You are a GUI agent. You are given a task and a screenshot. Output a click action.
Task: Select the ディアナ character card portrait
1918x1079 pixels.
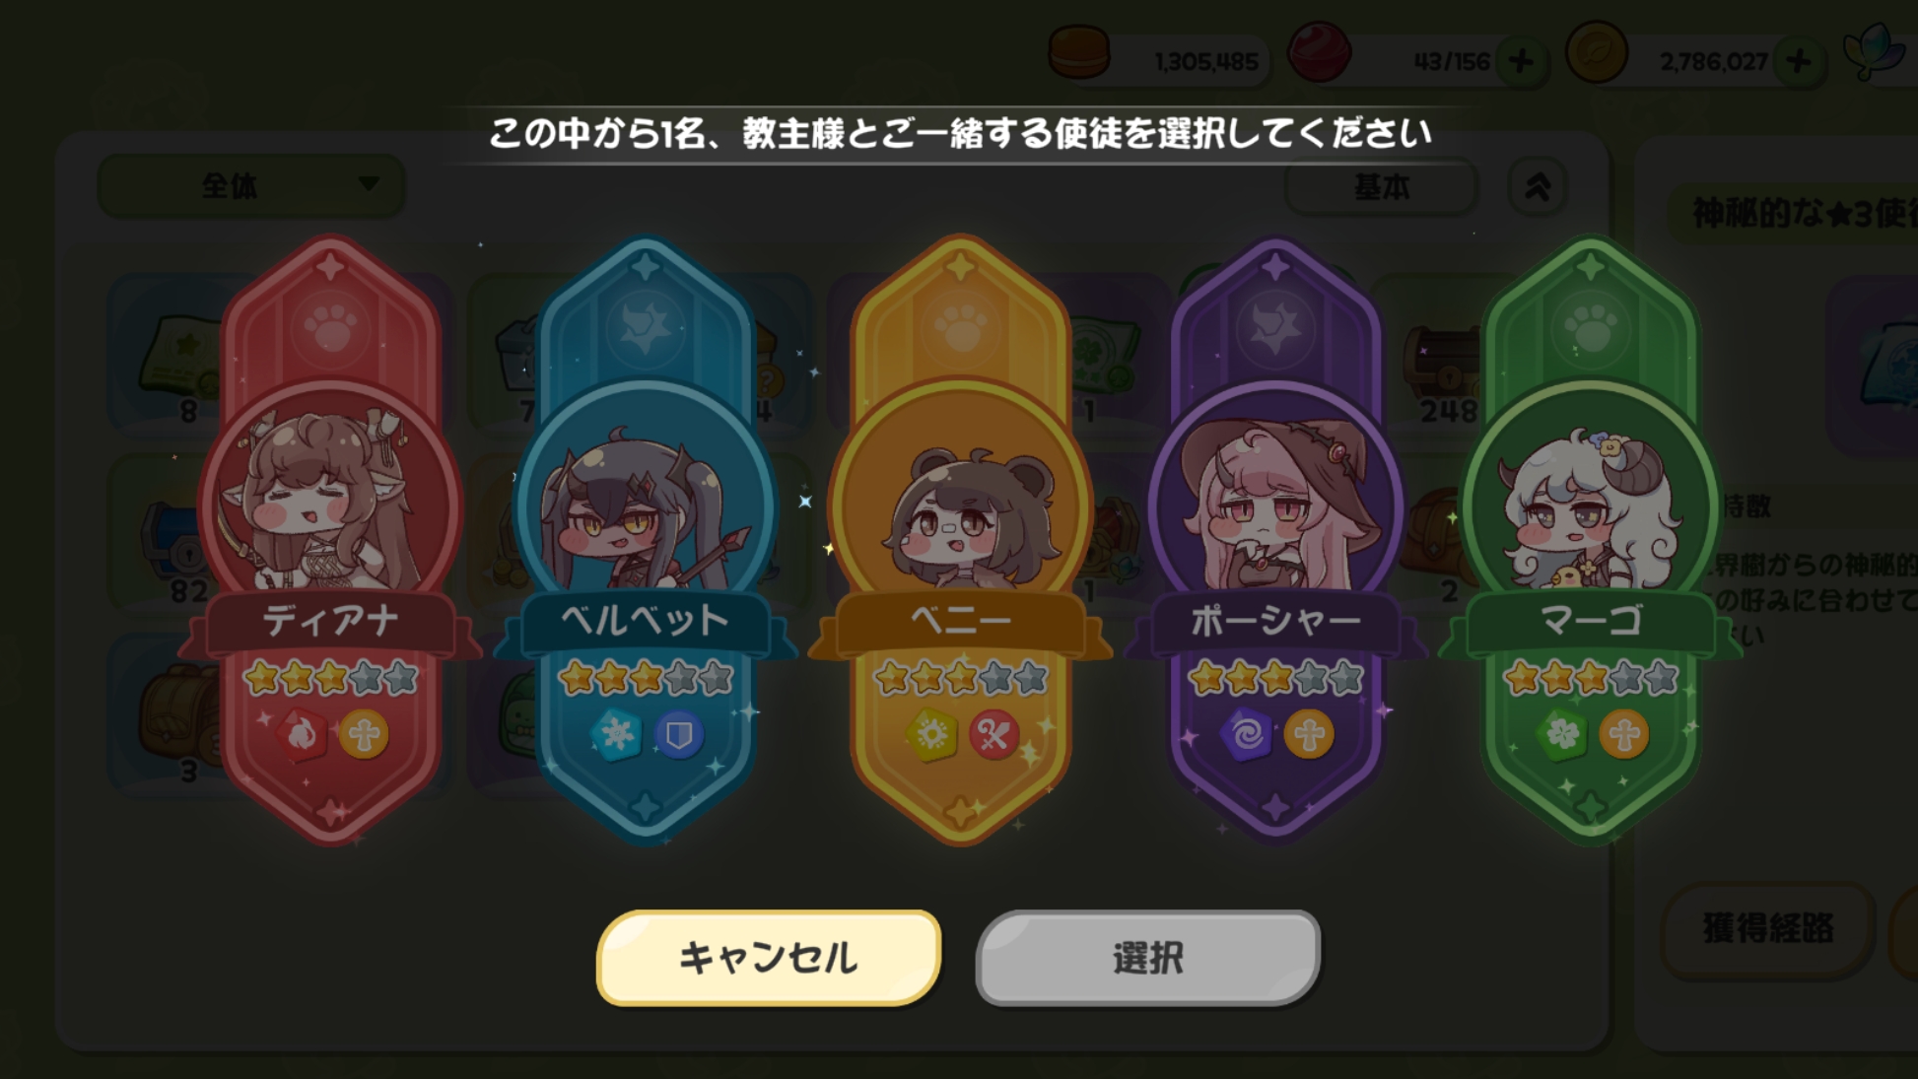(x=329, y=505)
